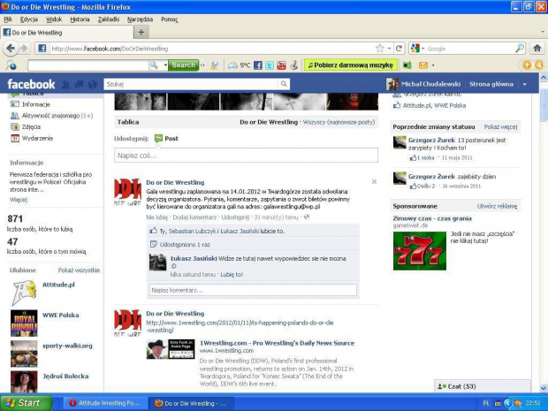The height and width of the screenshot is (411, 548).
Task: Open Facebook notifications globe icon
Action: pos(92,84)
